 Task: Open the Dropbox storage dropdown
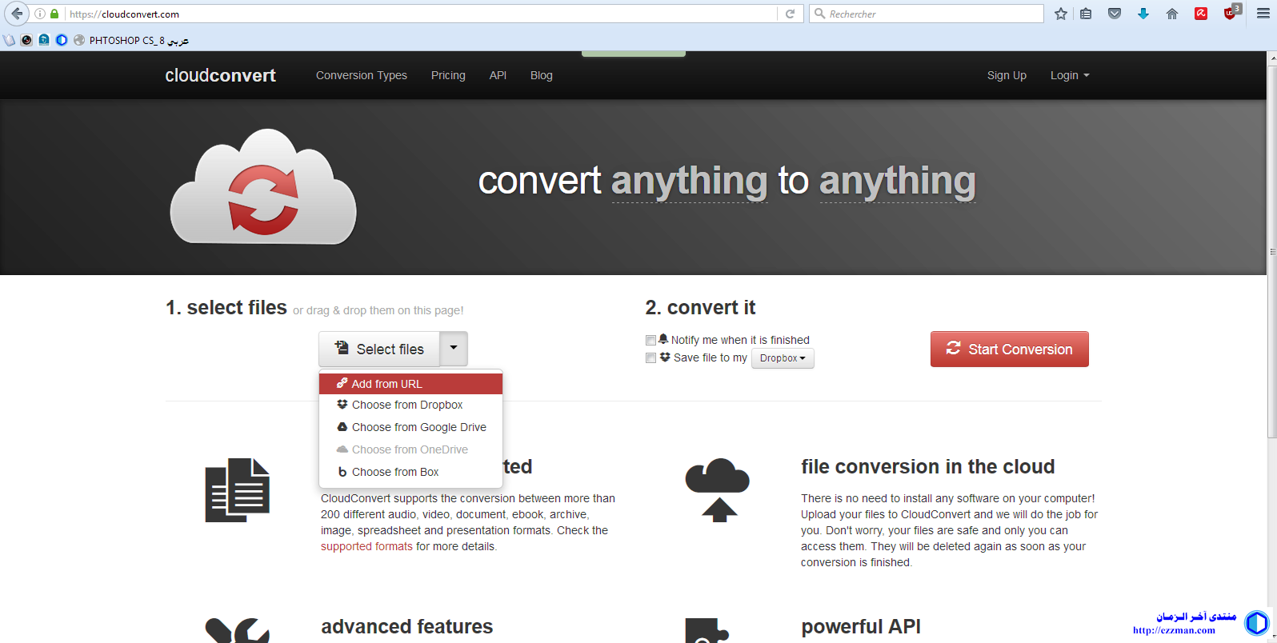[783, 358]
